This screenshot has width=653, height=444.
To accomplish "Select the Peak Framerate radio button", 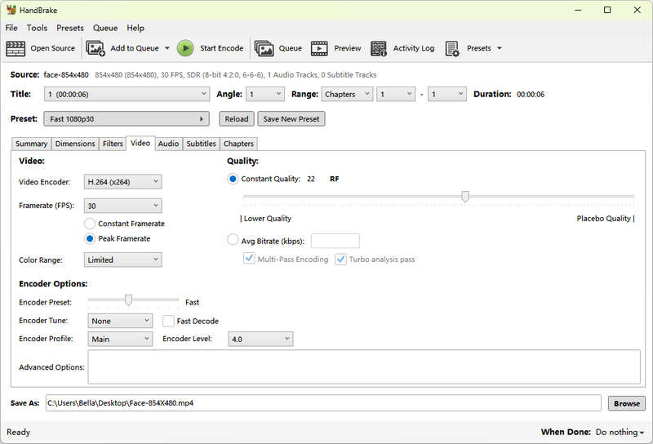I will 90,238.
